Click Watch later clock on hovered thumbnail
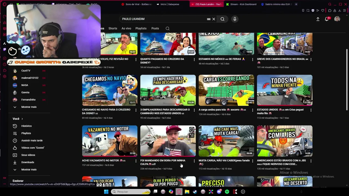The width and height of the screenshot is (349, 196). click(x=192, y=130)
